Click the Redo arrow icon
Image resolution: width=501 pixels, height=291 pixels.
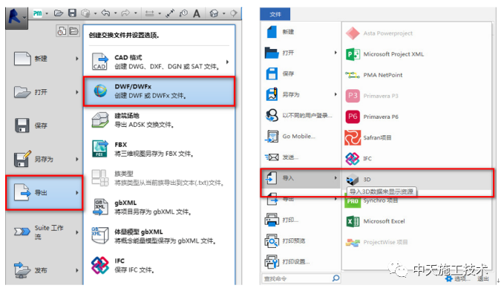(x=125, y=13)
